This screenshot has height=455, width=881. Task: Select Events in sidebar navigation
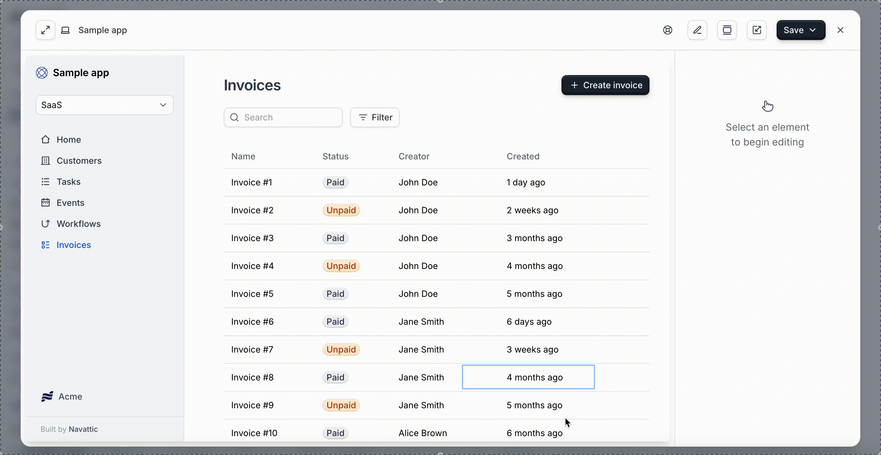[x=70, y=203]
